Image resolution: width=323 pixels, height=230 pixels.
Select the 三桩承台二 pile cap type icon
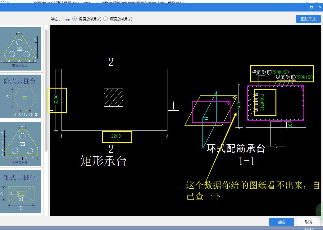pos(20,48)
